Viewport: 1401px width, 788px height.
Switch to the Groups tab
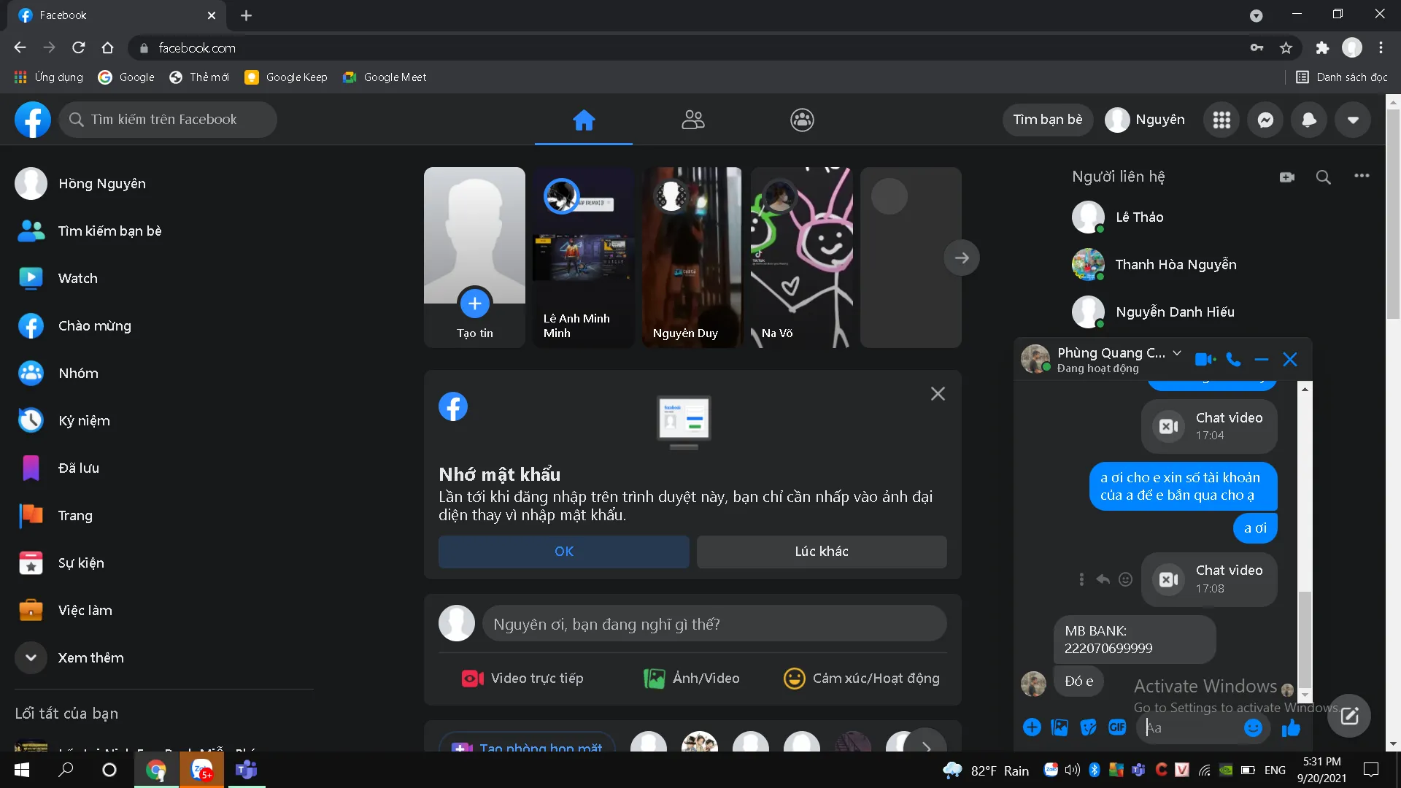tap(802, 120)
